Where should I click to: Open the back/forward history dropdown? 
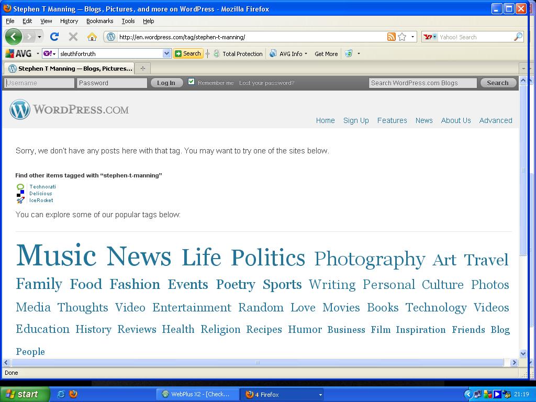pos(40,37)
